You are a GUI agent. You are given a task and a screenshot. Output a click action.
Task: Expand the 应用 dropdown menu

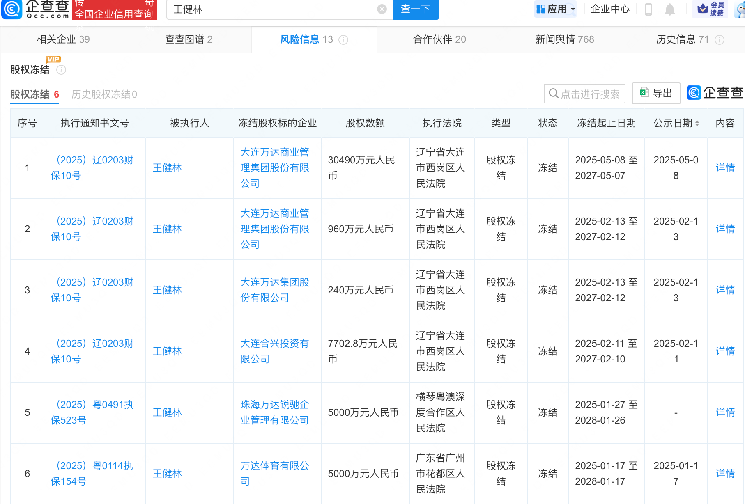click(556, 9)
